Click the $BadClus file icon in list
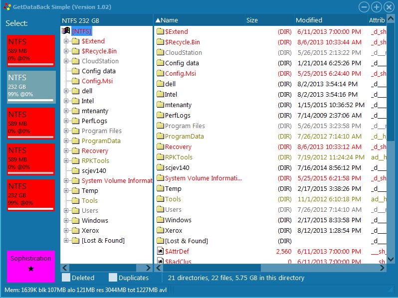 [160, 261]
